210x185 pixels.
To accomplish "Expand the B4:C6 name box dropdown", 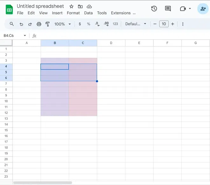I will (x=25, y=36).
